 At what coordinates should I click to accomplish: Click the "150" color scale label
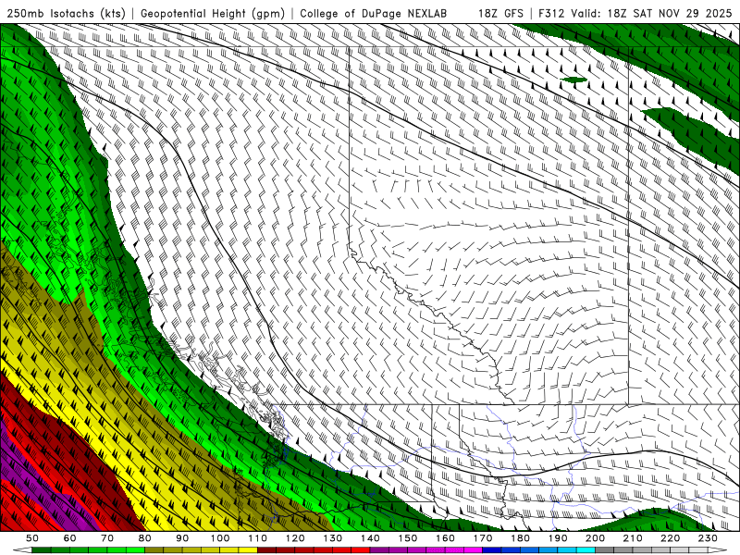pyautogui.click(x=407, y=538)
